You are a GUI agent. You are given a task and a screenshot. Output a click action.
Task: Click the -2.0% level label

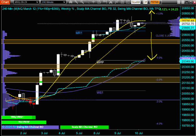[x=159, y=80]
